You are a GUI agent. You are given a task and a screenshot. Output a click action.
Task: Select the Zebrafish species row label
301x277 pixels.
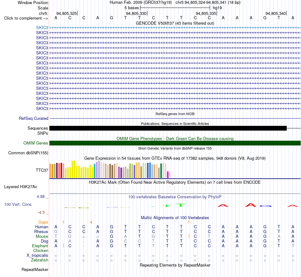tap(40, 260)
